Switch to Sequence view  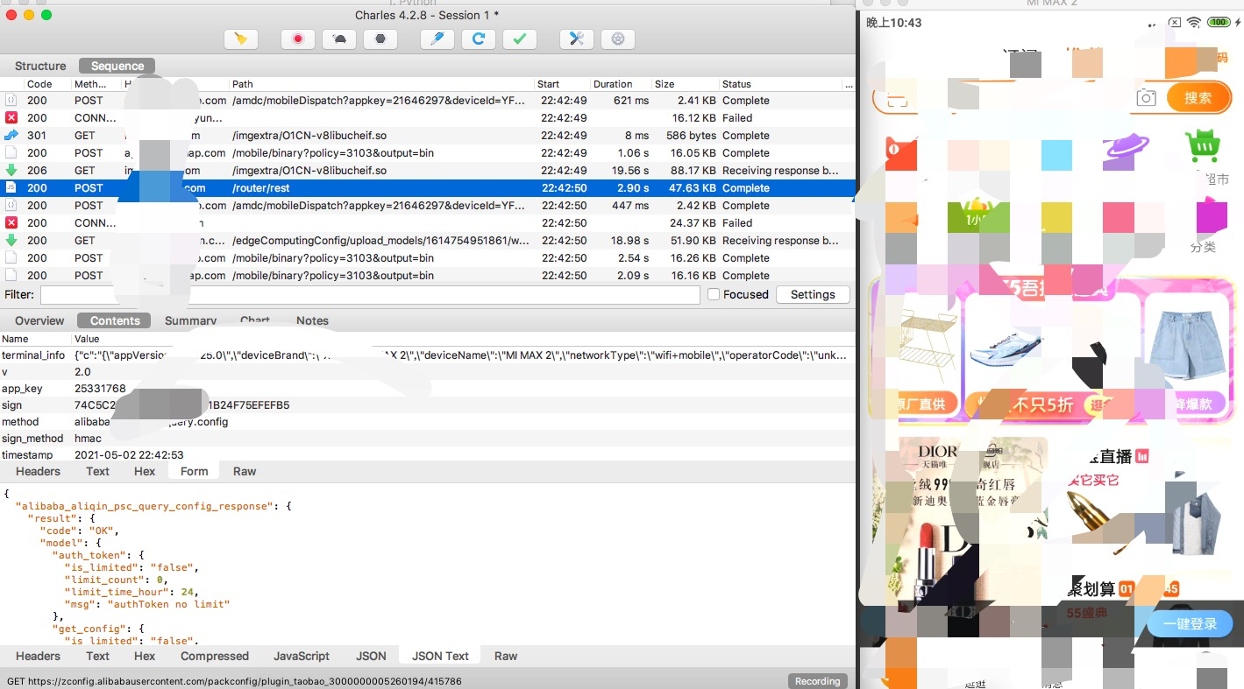[117, 66]
